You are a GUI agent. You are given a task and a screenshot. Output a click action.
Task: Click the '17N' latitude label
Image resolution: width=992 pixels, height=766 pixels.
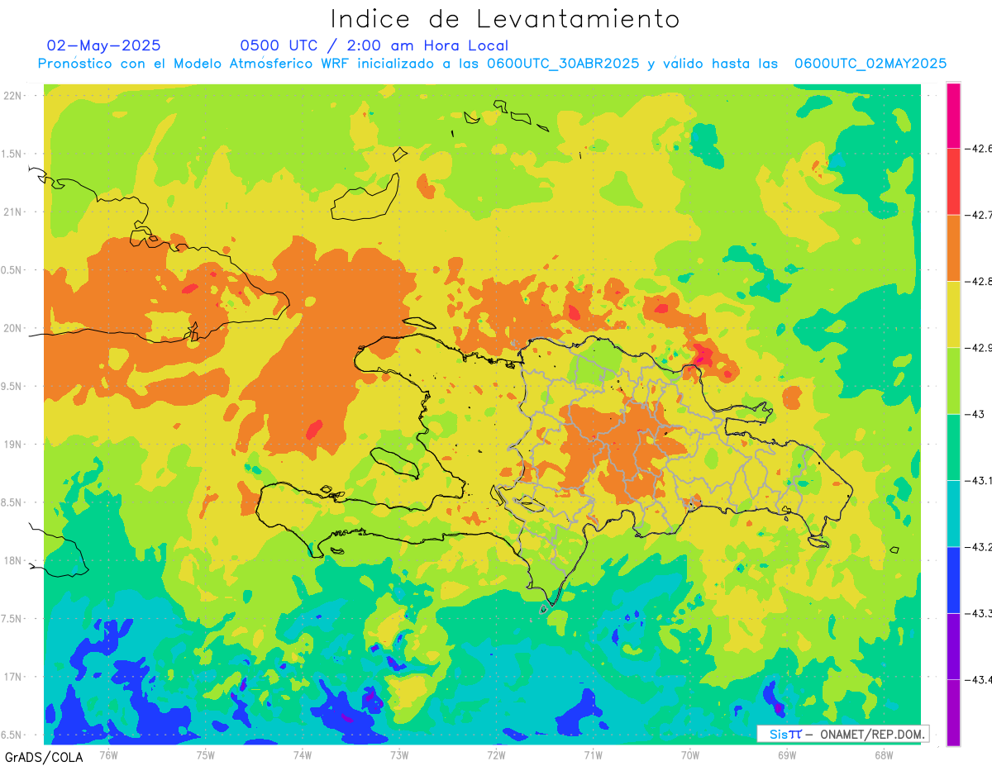coord(12,677)
